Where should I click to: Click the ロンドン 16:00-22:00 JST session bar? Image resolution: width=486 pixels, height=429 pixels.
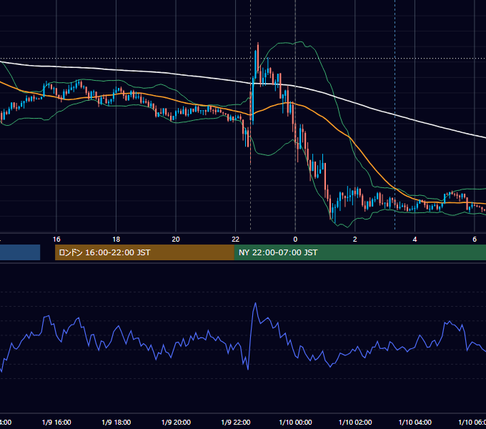click(x=144, y=252)
